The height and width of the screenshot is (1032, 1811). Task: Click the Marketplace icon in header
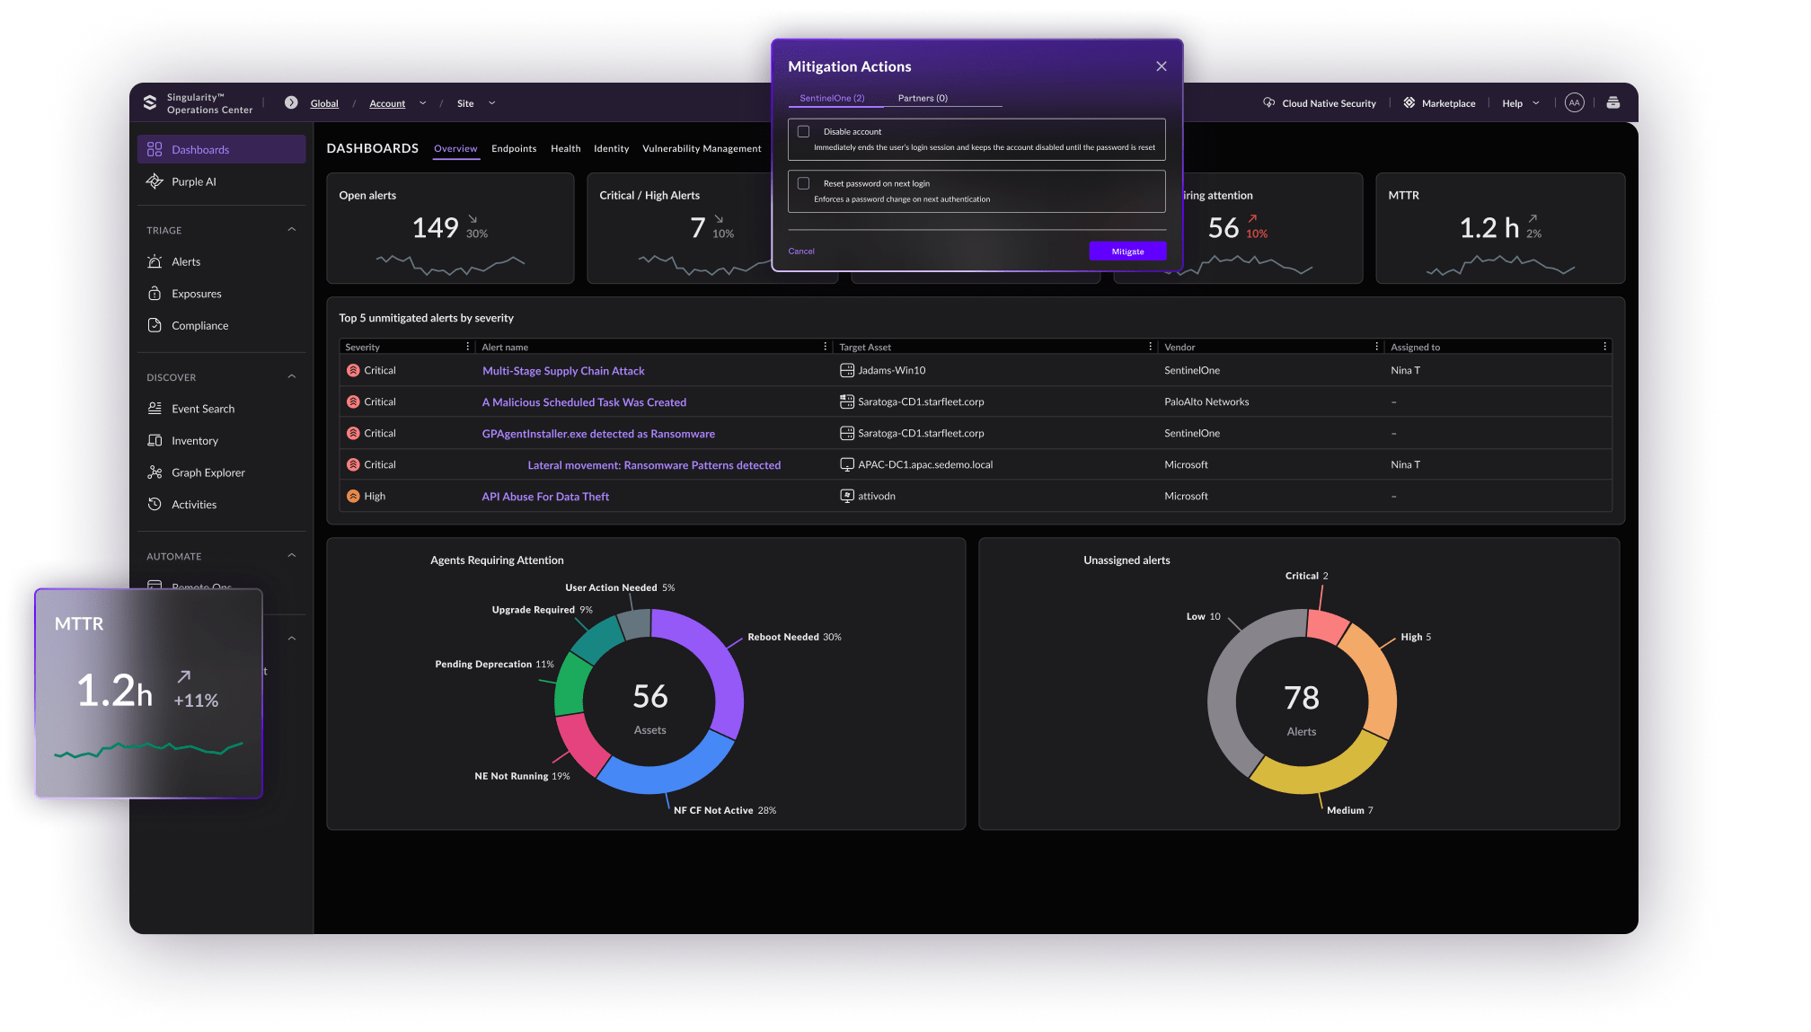(x=1409, y=103)
